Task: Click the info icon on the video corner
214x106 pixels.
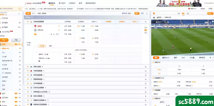Action: (213, 22)
